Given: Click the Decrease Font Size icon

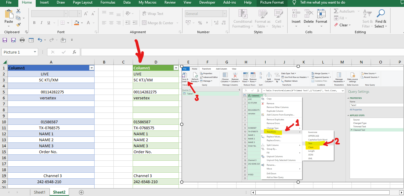Looking at the screenshot, I should pos(93,14).
